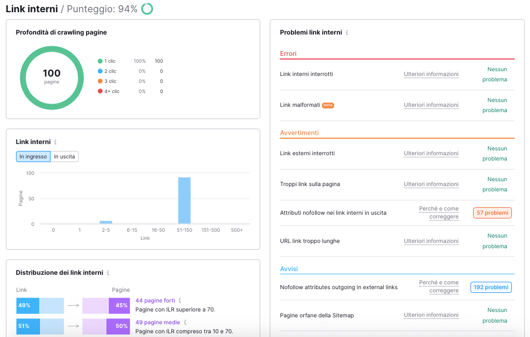This screenshot has height=337, width=530.
Task: Open the 57 problemi nofollow button
Action: point(492,213)
